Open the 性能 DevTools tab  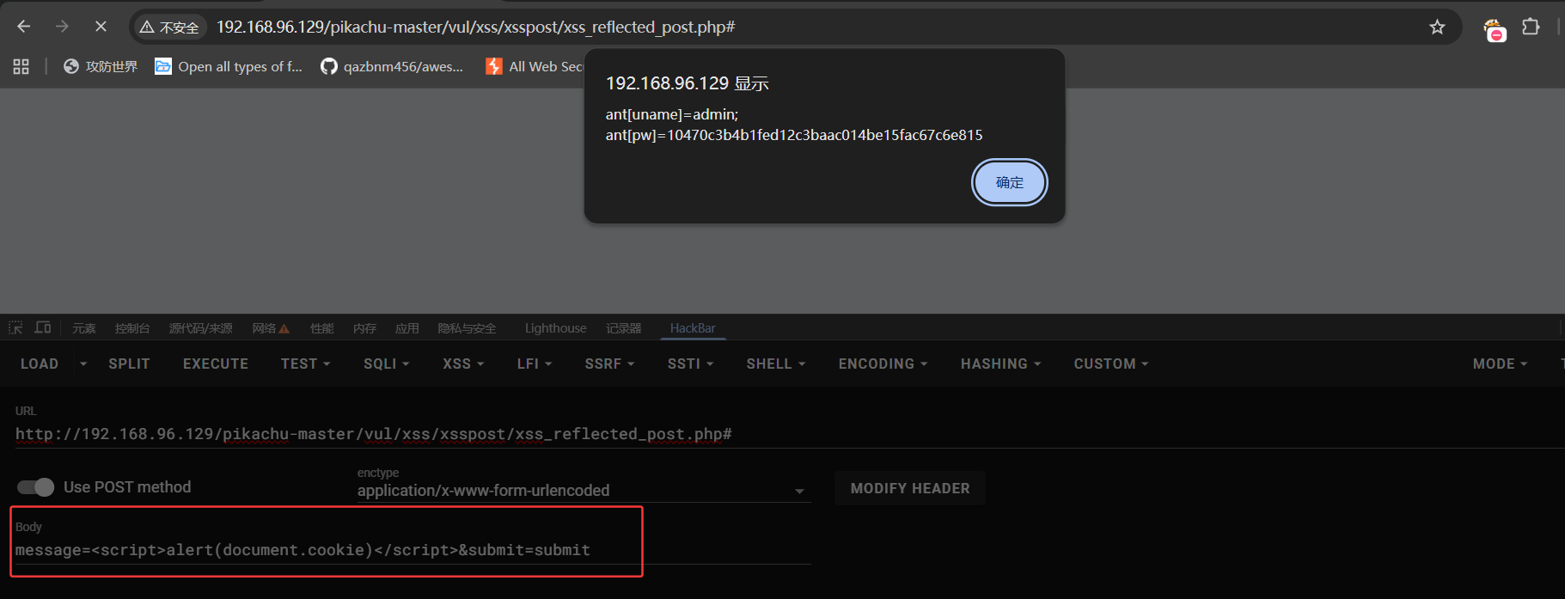click(x=322, y=328)
